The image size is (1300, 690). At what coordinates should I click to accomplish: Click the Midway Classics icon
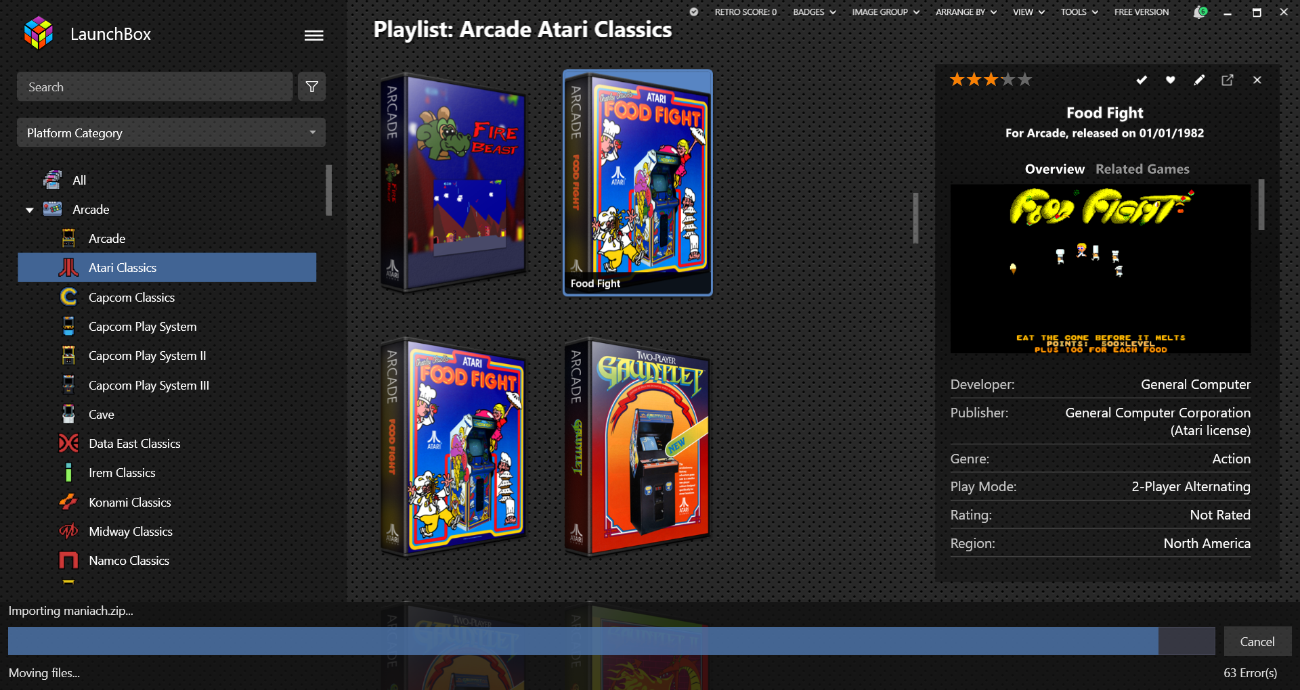click(68, 531)
